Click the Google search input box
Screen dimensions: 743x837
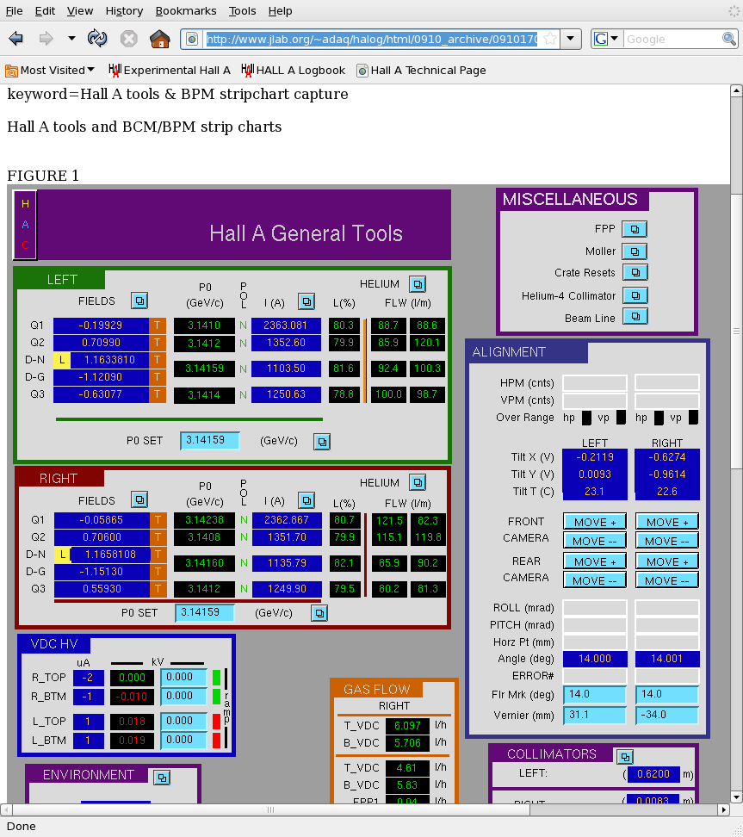pos(672,39)
